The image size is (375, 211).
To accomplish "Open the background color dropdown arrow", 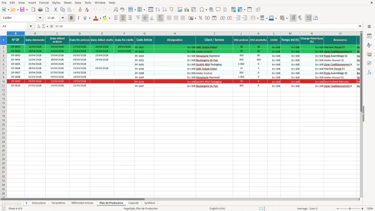I will click(x=109, y=18).
